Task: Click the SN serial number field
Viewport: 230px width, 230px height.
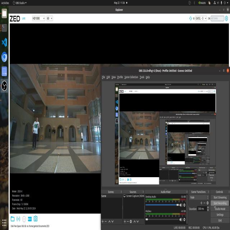Action: pos(217,18)
